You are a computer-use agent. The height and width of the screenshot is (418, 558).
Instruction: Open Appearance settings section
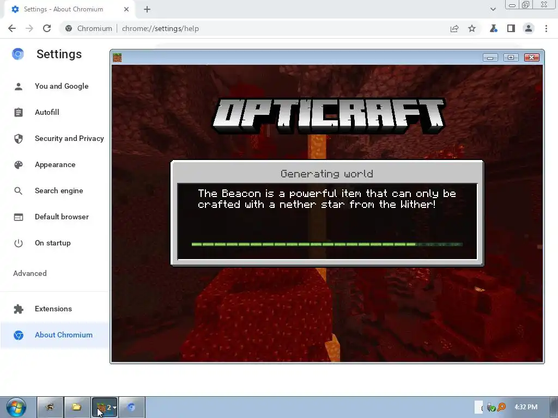click(x=55, y=164)
